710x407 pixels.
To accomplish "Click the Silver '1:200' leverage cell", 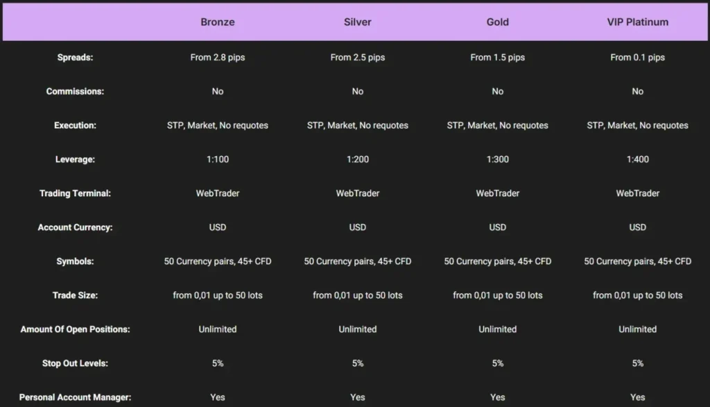I will tap(358, 159).
